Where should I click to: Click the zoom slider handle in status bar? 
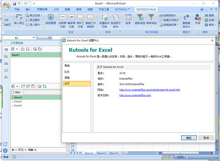tap(199, 157)
